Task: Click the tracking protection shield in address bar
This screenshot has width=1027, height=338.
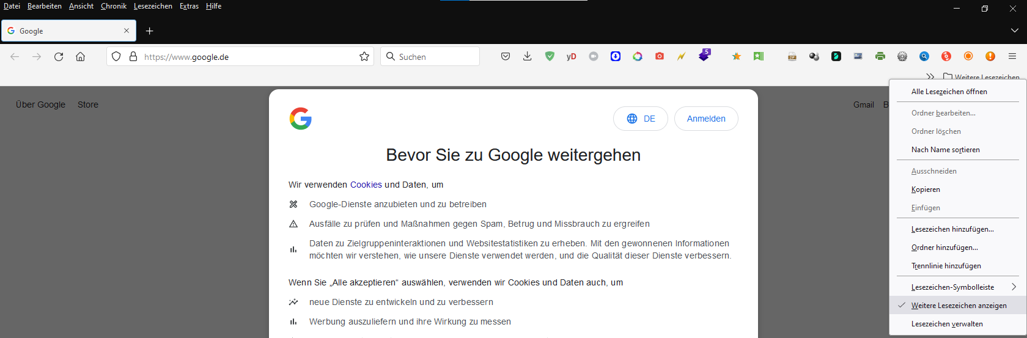Action: [116, 56]
